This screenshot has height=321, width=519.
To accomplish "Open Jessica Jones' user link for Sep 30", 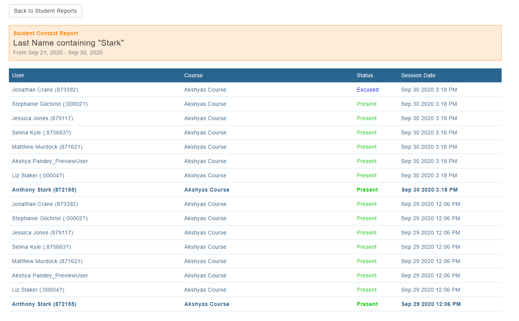I will tap(42, 118).
